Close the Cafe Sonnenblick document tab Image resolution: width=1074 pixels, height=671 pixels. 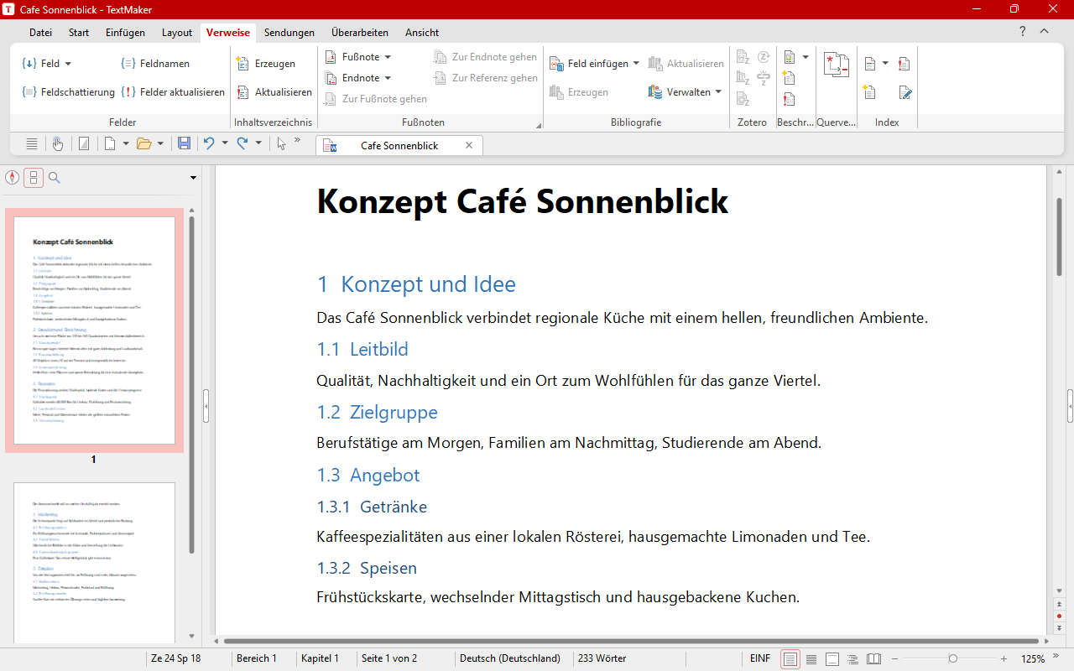coord(469,145)
